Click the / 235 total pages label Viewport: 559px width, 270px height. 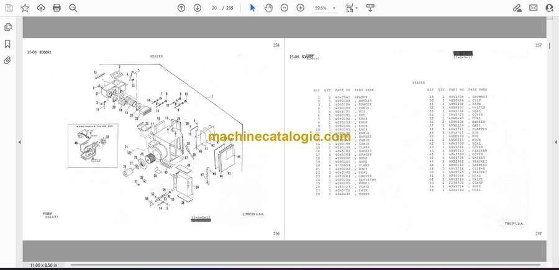[227, 8]
